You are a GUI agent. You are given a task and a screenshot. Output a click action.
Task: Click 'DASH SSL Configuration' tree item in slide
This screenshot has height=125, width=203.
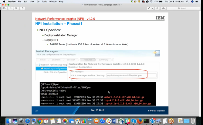(x=55, y=72)
